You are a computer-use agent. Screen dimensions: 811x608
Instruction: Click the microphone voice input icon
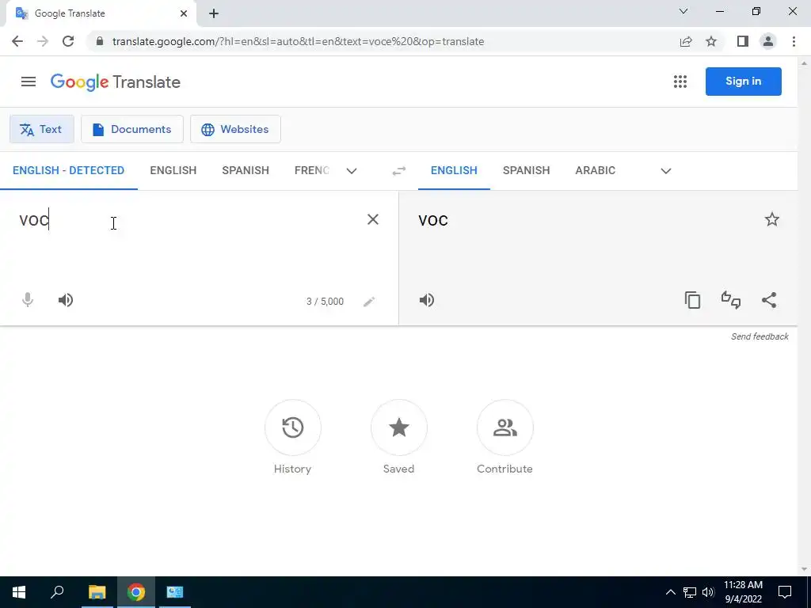click(28, 300)
